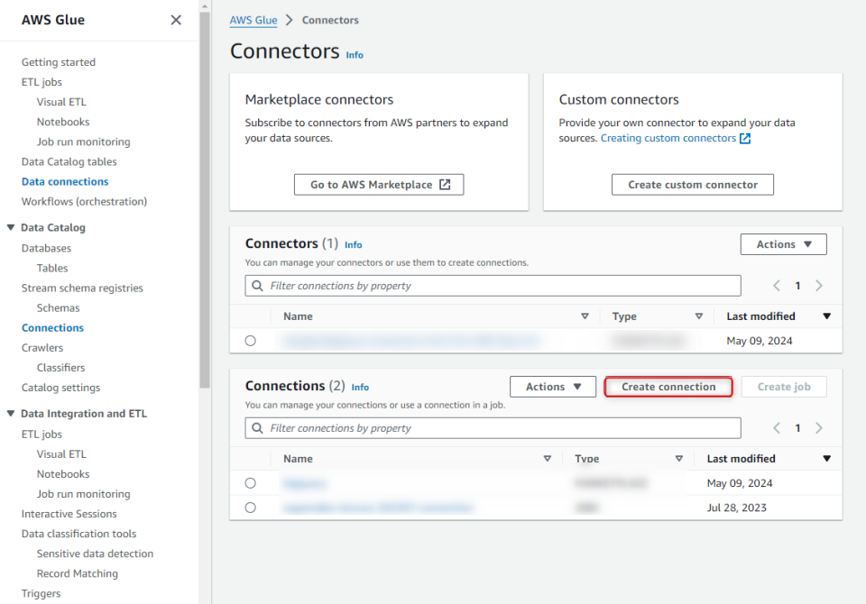866x604 pixels.
Task: Select Data connections in sidebar
Action: coord(65,181)
